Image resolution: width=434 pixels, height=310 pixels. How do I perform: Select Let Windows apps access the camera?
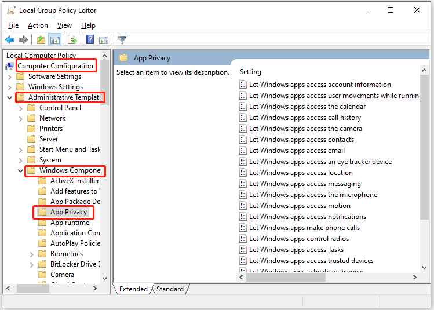coord(305,129)
